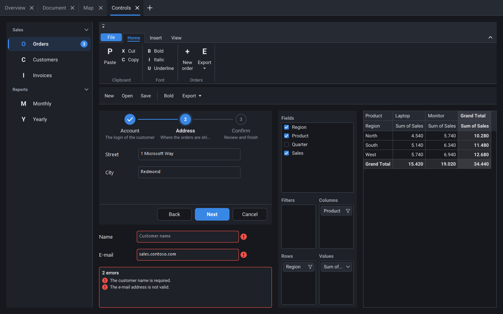The height and width of the screenshot is (314, 503).
Task: Click the Customer name input field
Action: [188, 237]
